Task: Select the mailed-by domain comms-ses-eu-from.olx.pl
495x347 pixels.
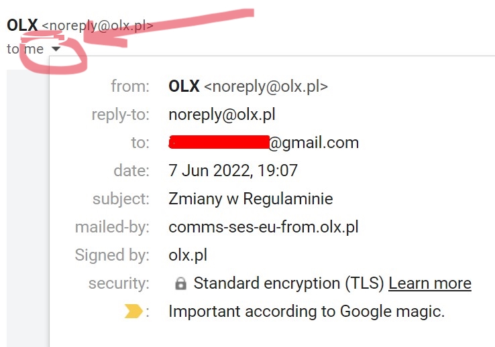Action: pos(264,227)
